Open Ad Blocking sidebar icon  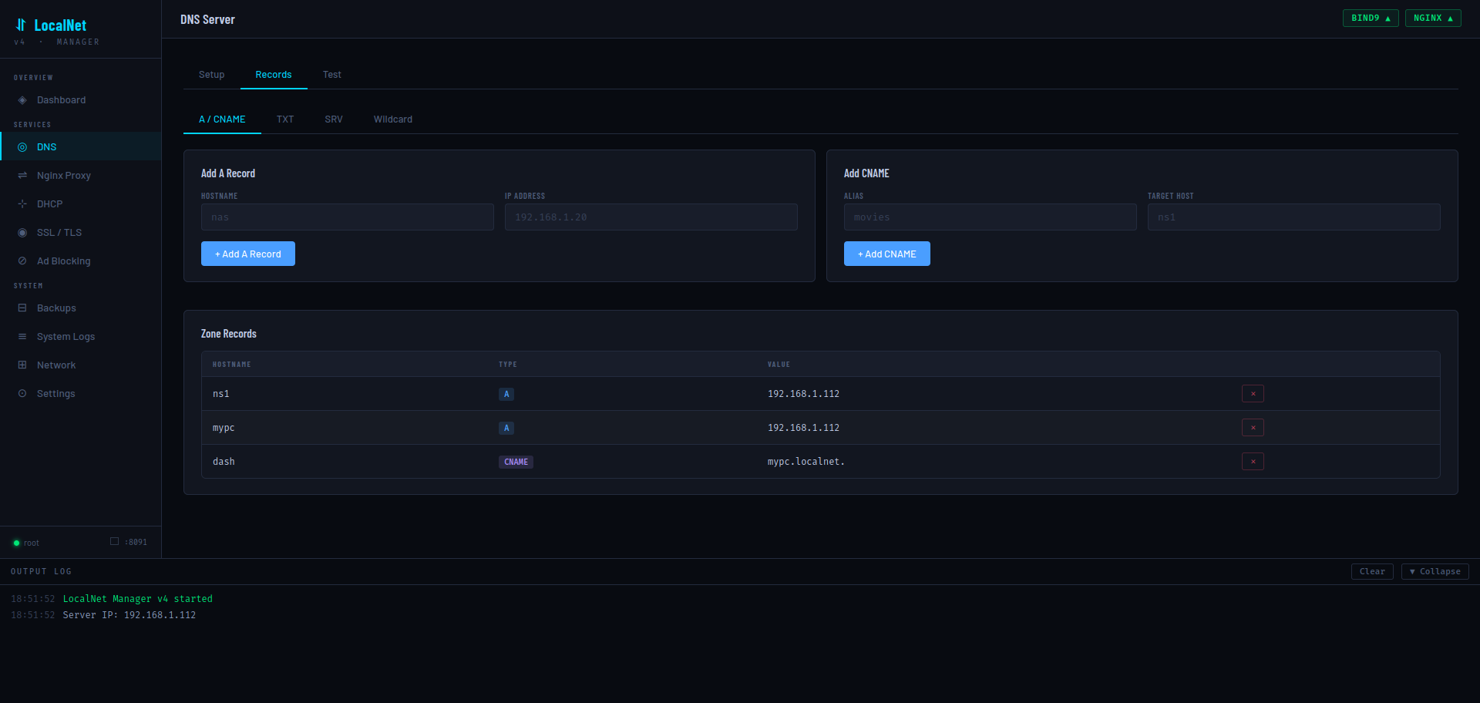(22, 261)
